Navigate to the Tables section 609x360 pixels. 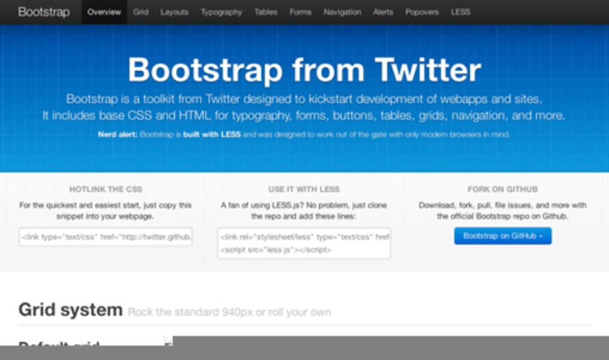tap(266, 12)
